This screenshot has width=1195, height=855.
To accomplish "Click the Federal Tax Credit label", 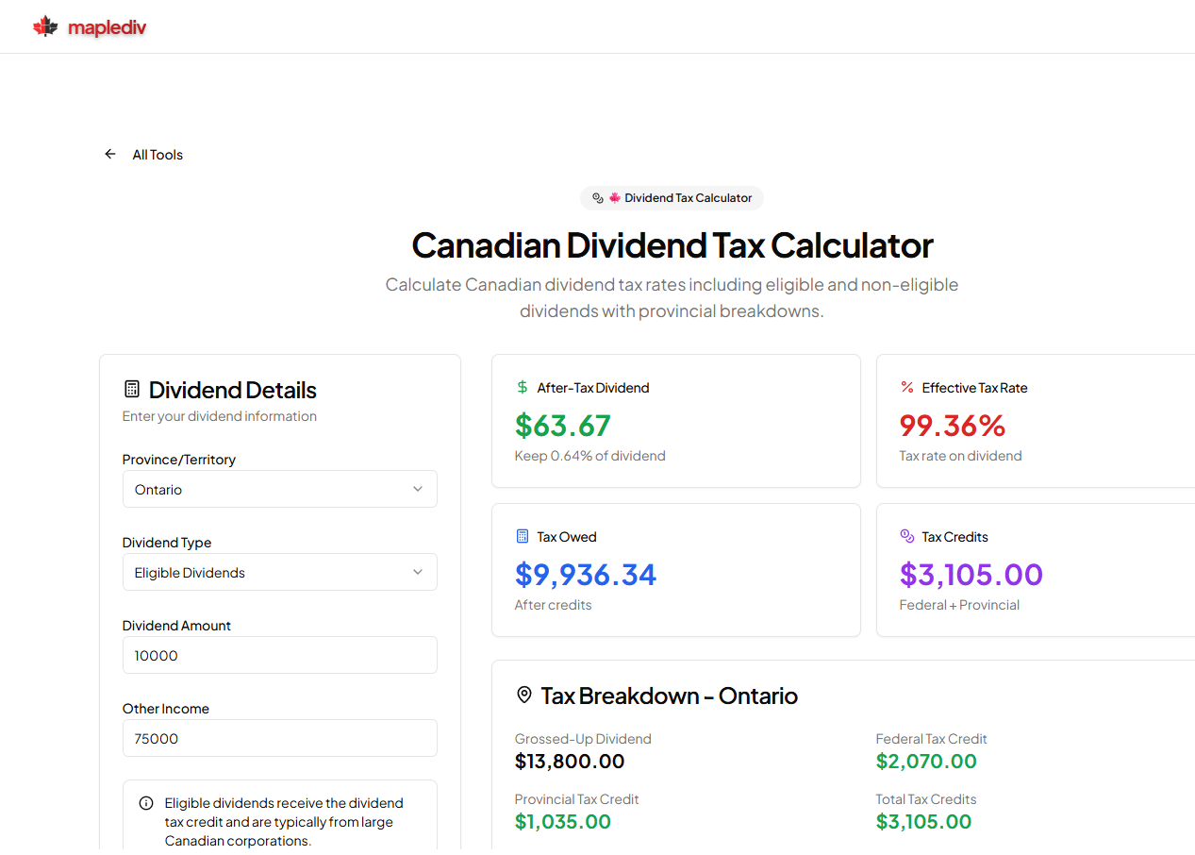I will tap(932, 739).
